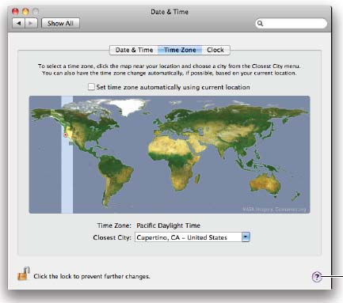The width and height of the screenshot is (343, 303).
Task: Click the Date & Time window title
Action: (170, 12)
